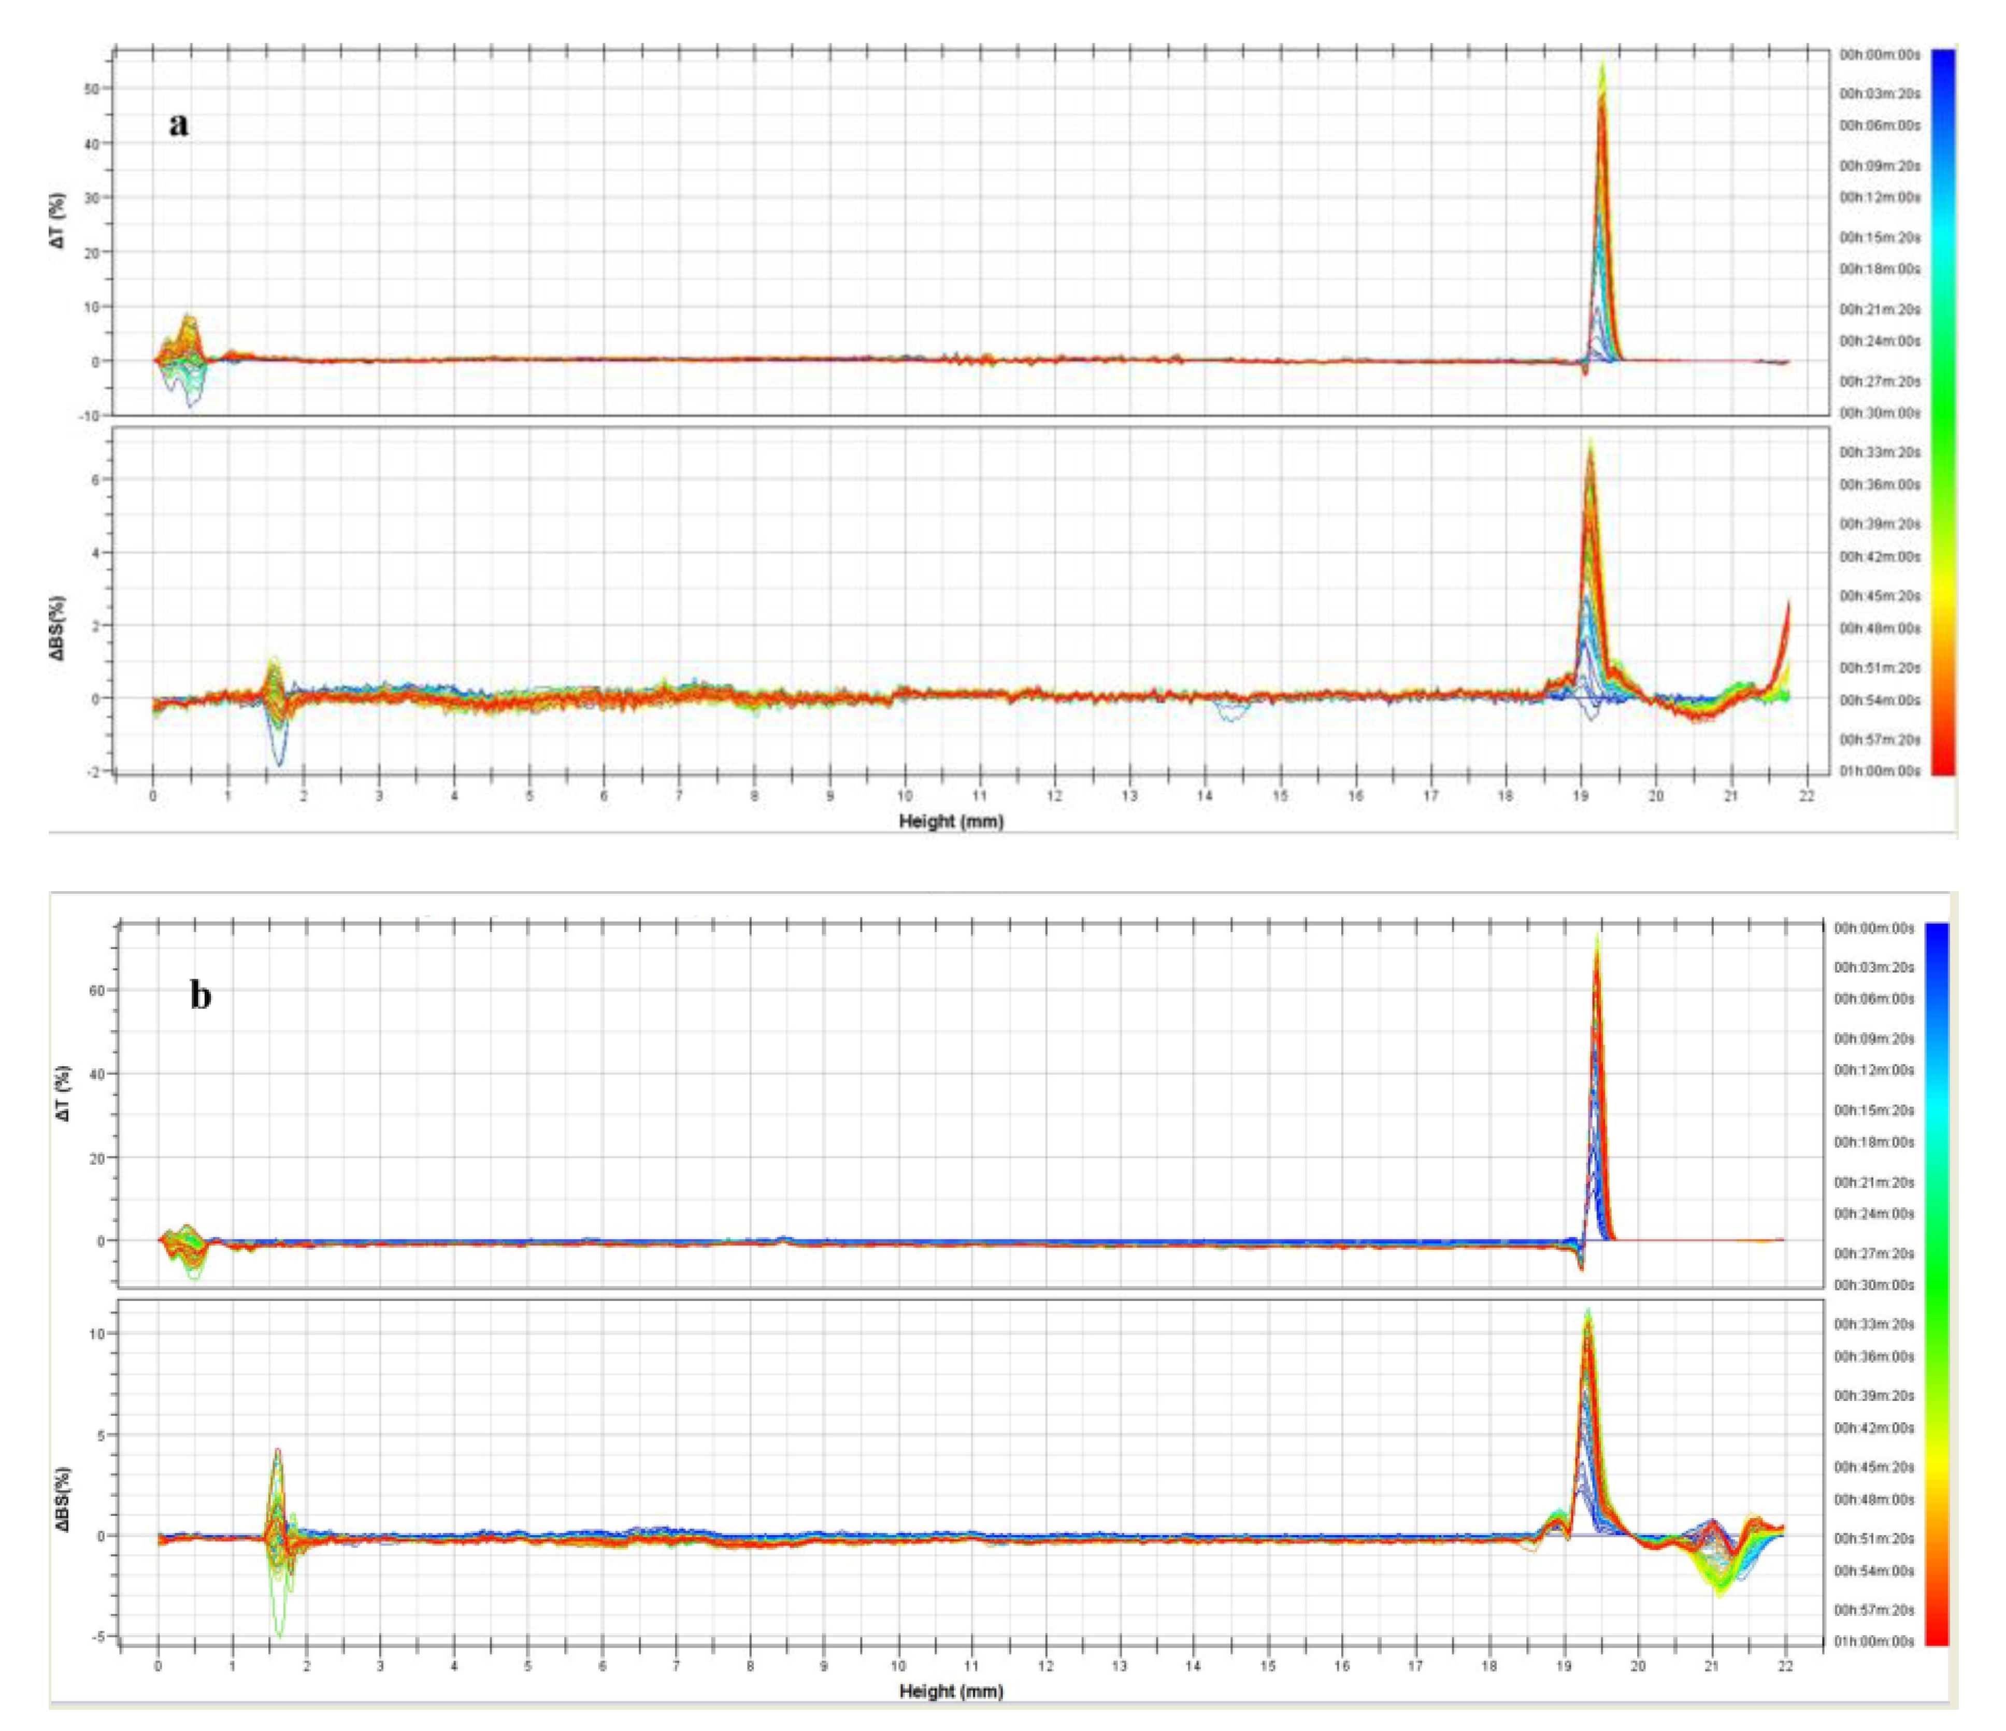Click x-axis tick 22 under panel b

(1785, 1666)
